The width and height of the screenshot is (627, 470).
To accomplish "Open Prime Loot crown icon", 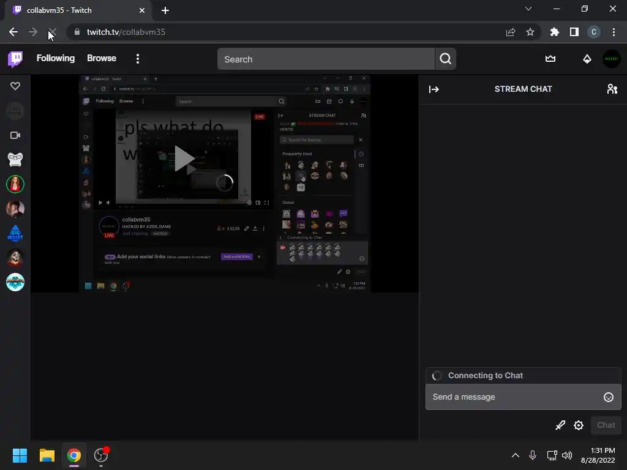I will pyautogui.click(x=550, y=59).
